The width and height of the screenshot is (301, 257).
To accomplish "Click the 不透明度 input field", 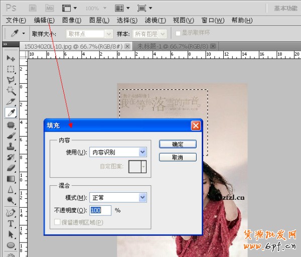I will 100,210.
